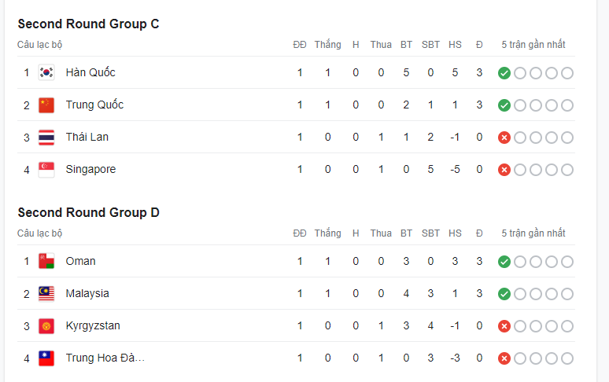
Task: Click the Oman flag icon
Action: (46, 262)
